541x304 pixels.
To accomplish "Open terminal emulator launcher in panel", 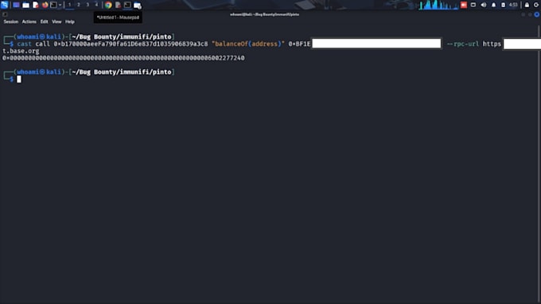I will click(53, 5).
